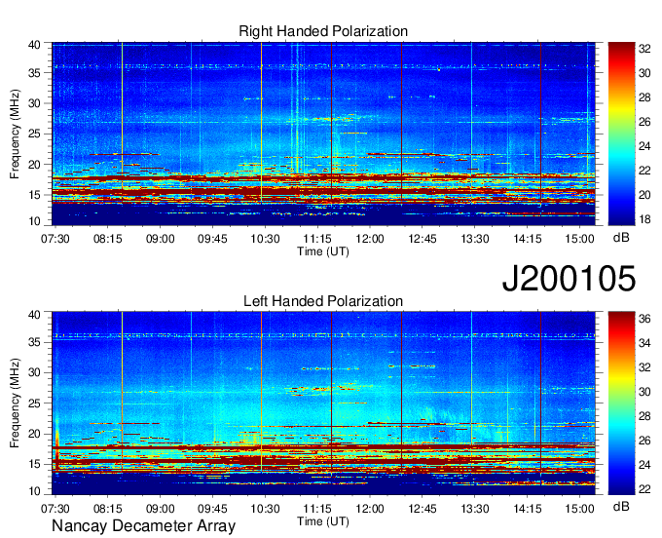Click the 13:30 tick label on bottom plot
662x538 pixels.
click(474, 508)
